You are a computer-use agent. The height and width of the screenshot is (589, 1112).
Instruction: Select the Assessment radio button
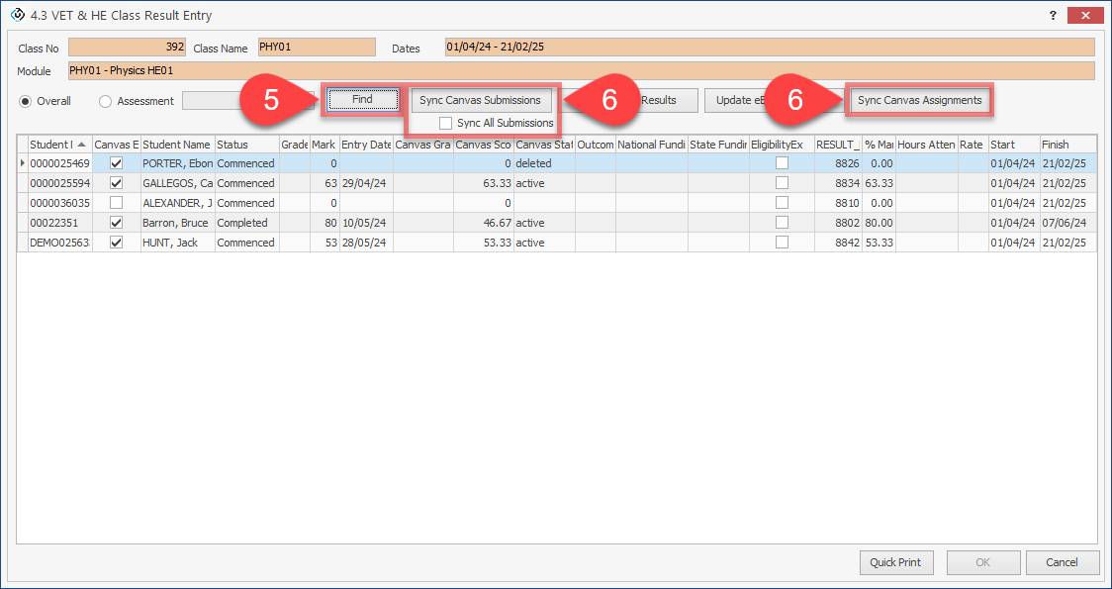[x=106, y=101]
